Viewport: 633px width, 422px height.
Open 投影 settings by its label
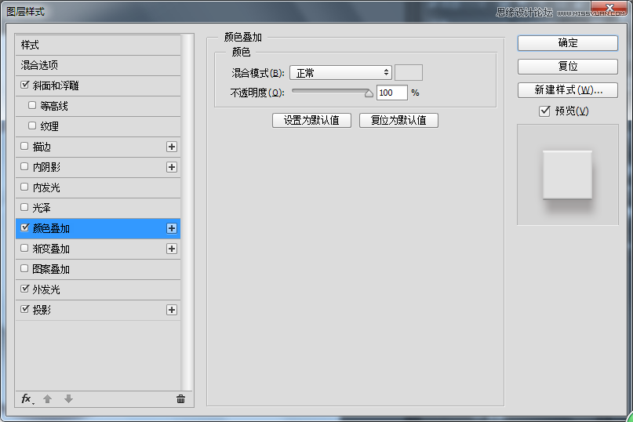click(x=42, y=310)
